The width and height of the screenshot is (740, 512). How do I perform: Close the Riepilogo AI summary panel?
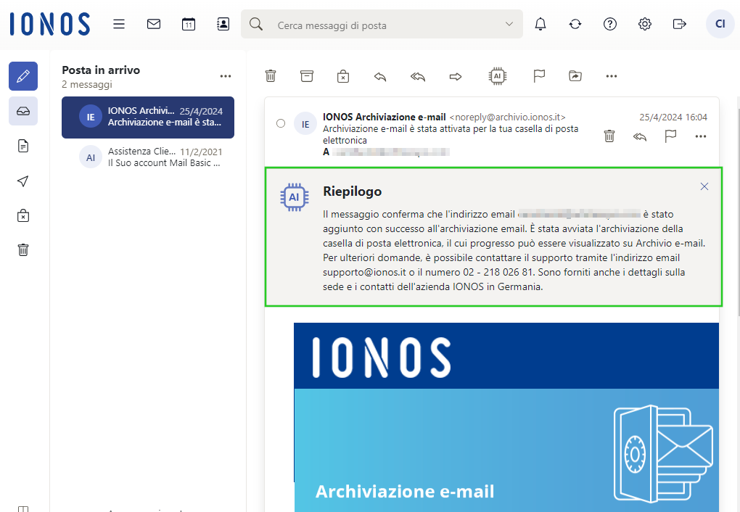point(704,186)
